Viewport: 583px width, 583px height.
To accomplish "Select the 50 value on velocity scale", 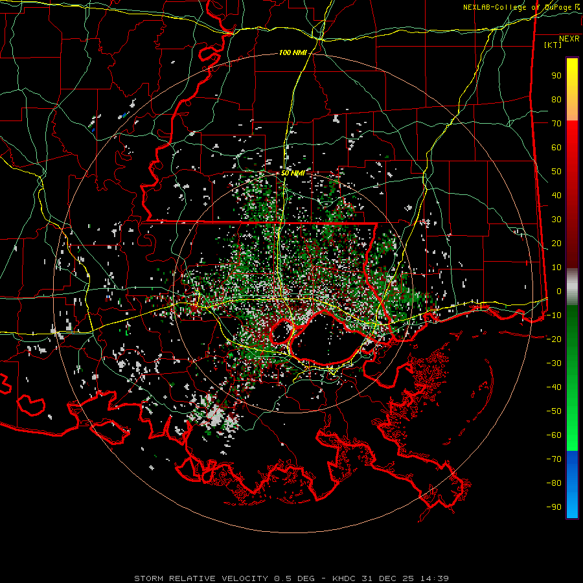I will [x=556, y=172].
